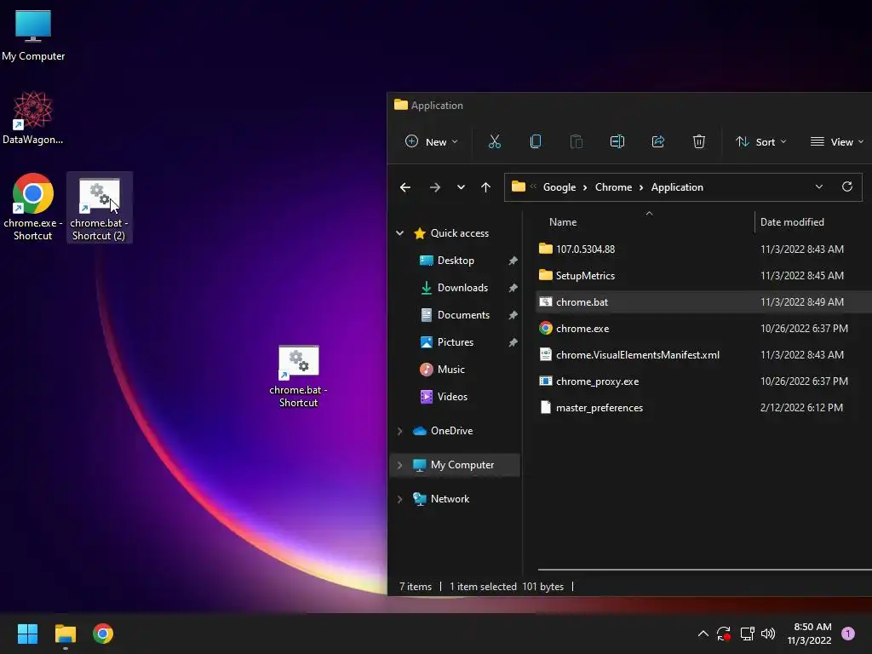
Task: Open the Windows Start menu
Action: [x=27, y=634]
